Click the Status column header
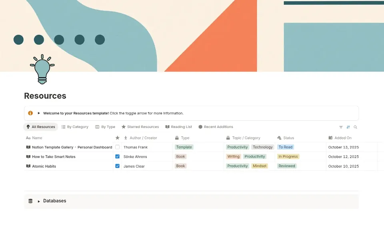This screenshot has height=240, width=384. [x=286, y=138]
